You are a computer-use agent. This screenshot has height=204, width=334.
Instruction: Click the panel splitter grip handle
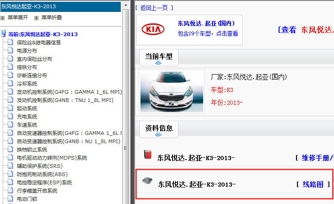(126, 148)
